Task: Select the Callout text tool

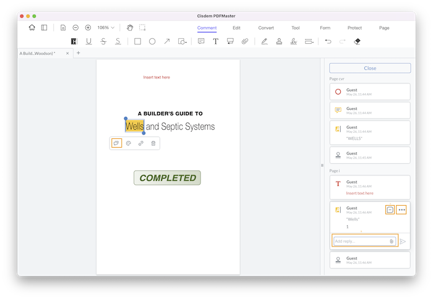Action: pyautogui.click(x=230, y=41)
